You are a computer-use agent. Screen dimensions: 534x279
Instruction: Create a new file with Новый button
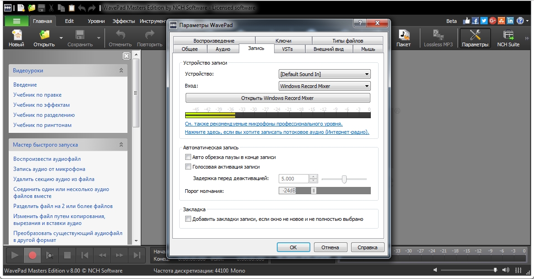point(16,38)
